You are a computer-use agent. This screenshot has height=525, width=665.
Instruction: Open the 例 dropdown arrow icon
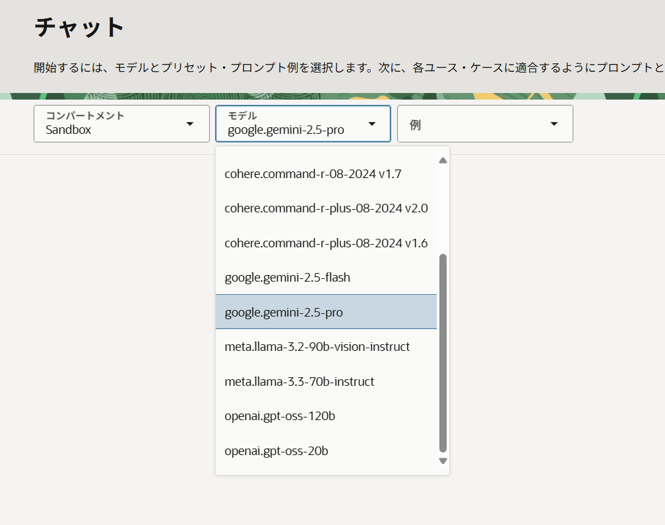click(x=554, y=123)
